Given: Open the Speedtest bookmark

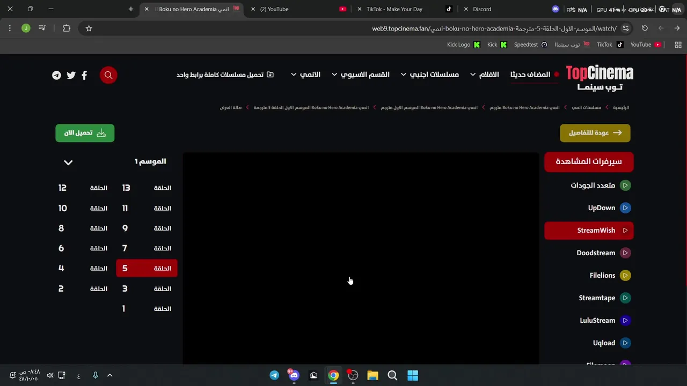Looking at the screenshot, I should (x=531, y=44).
